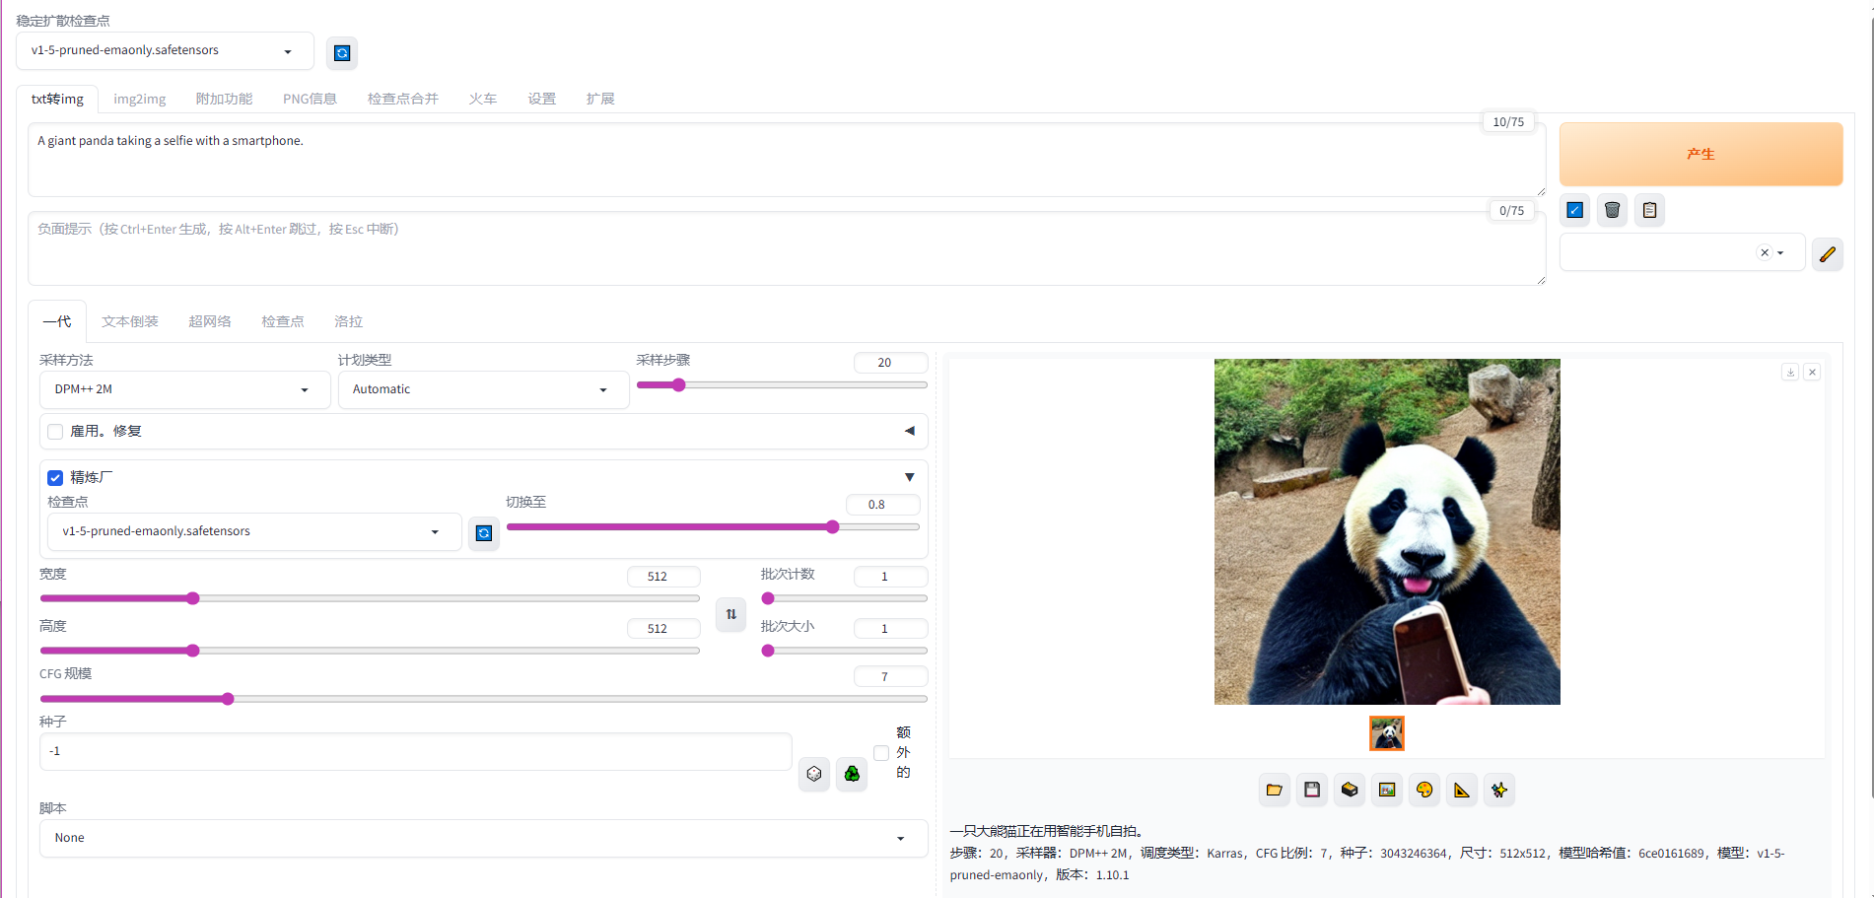1874x898 pixels.
Task: Click the orange 产生 generate button
Action: 1700,154
